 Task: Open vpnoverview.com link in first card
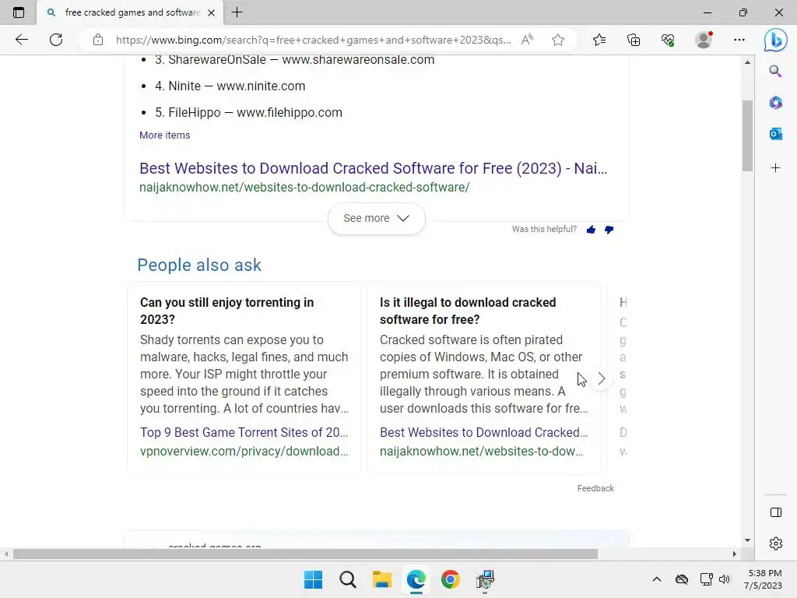(244, 451)
